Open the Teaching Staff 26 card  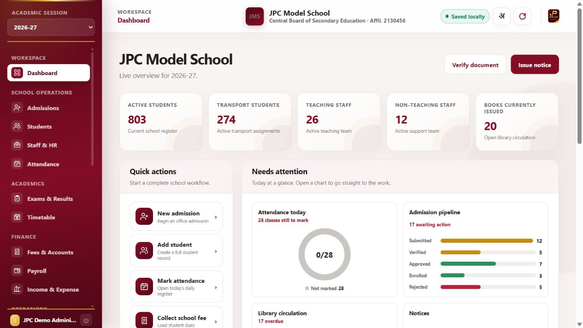coord(339,122)
